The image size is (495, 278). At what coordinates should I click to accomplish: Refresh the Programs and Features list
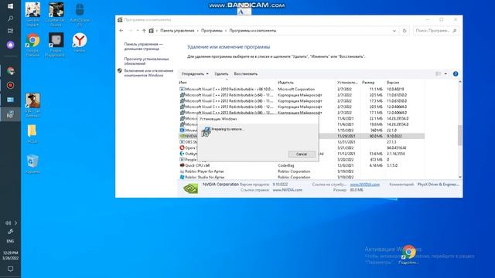pos(405,31)
